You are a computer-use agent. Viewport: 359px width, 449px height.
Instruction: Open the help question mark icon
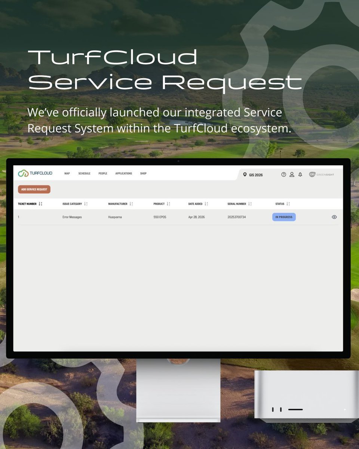284,175
